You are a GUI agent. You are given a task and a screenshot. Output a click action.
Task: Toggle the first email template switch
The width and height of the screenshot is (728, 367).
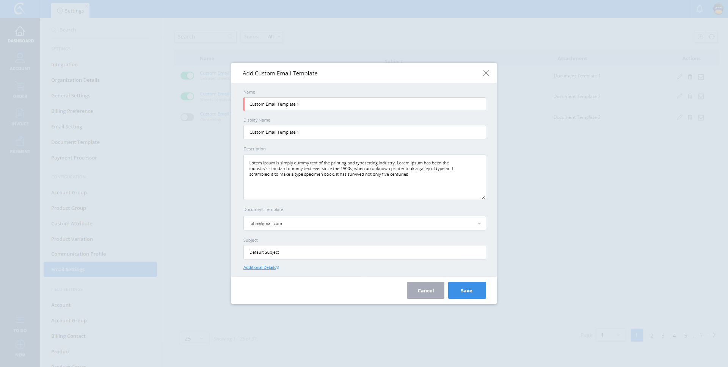pos(187,76)
